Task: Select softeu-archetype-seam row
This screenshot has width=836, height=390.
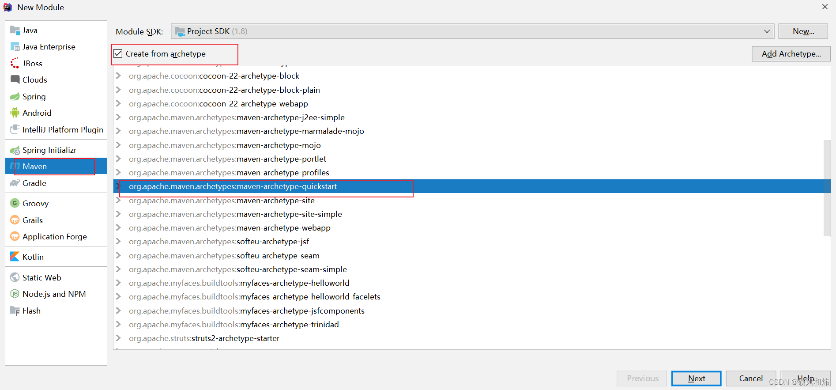Action: (472, 255)
